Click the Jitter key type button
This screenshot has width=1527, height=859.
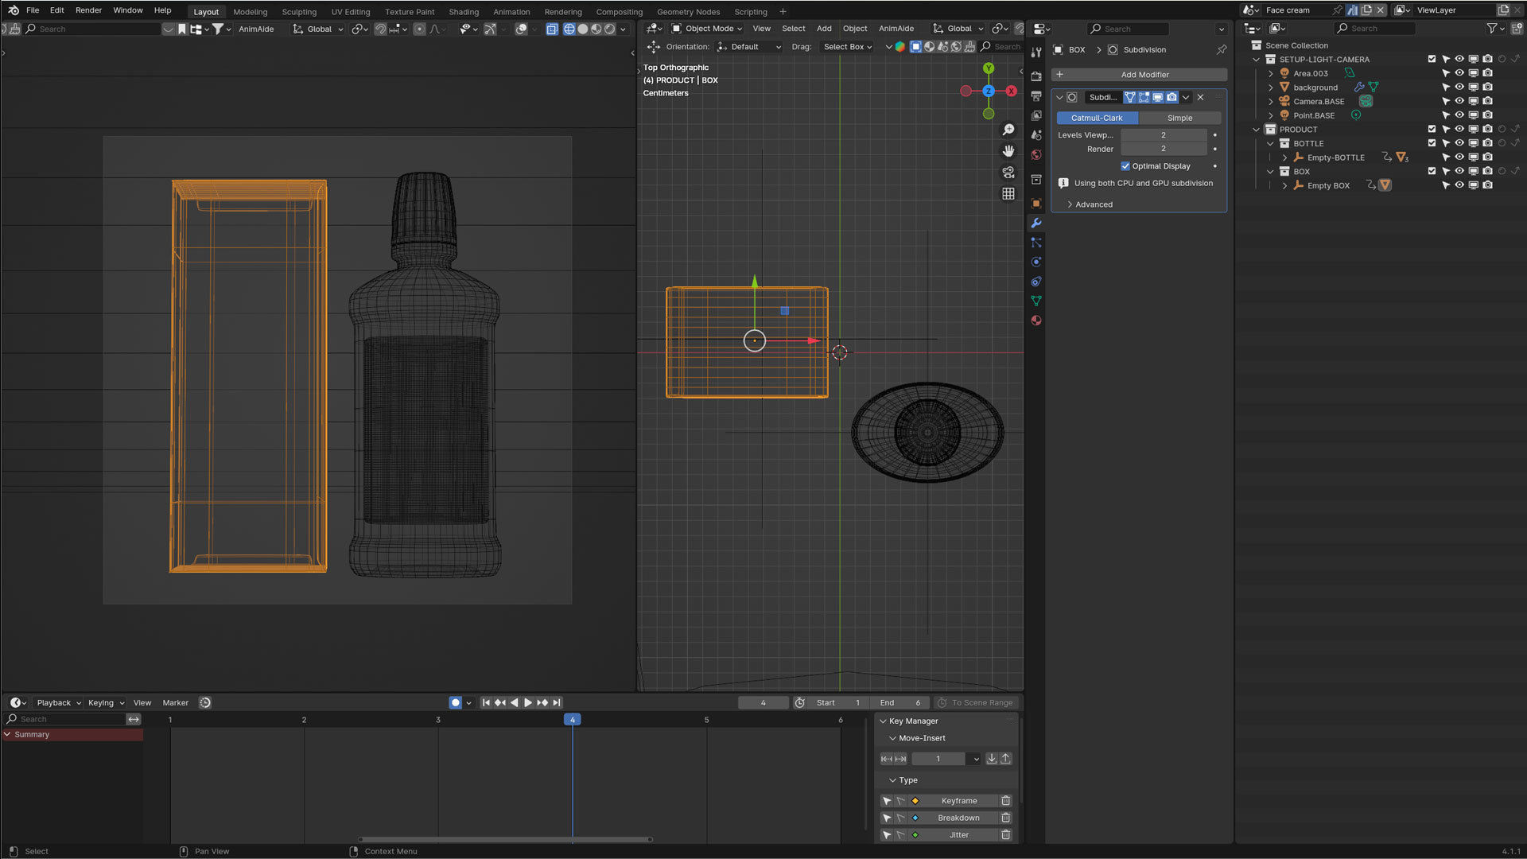[958, 835]
